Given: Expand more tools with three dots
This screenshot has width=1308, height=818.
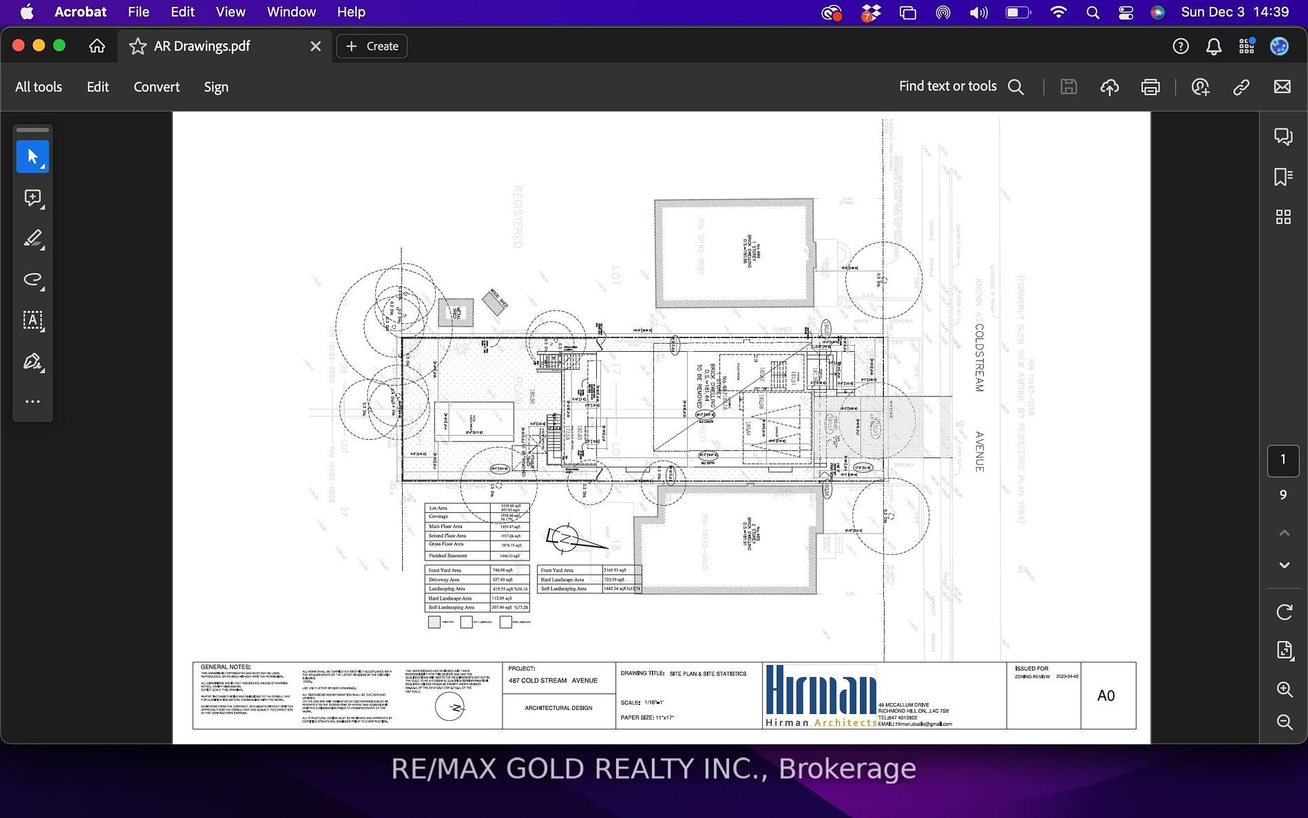Looking at the screenshot, I should 32,401.
